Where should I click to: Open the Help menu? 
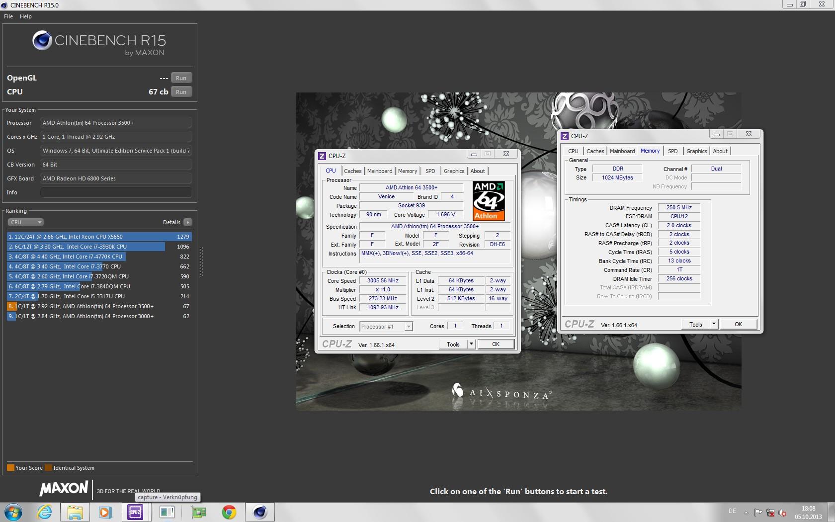(26, 16)
